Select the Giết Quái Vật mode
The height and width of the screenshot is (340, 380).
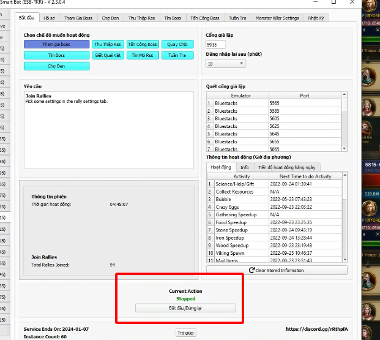tap(108, 55)
